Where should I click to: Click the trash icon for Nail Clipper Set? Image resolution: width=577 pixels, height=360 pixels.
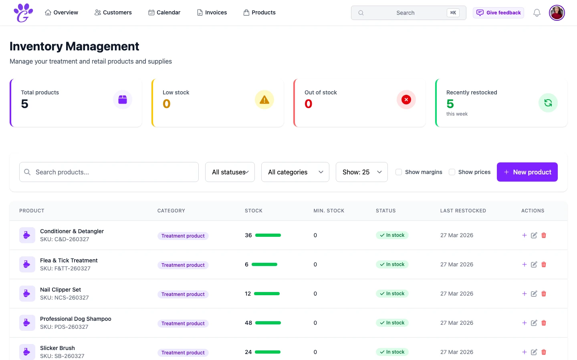point(544,294)
